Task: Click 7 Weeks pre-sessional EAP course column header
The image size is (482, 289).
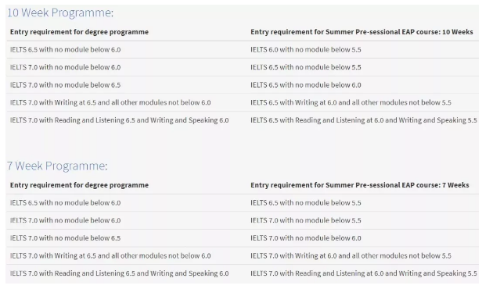Action: pyautogui.click(x=360, y=185)
